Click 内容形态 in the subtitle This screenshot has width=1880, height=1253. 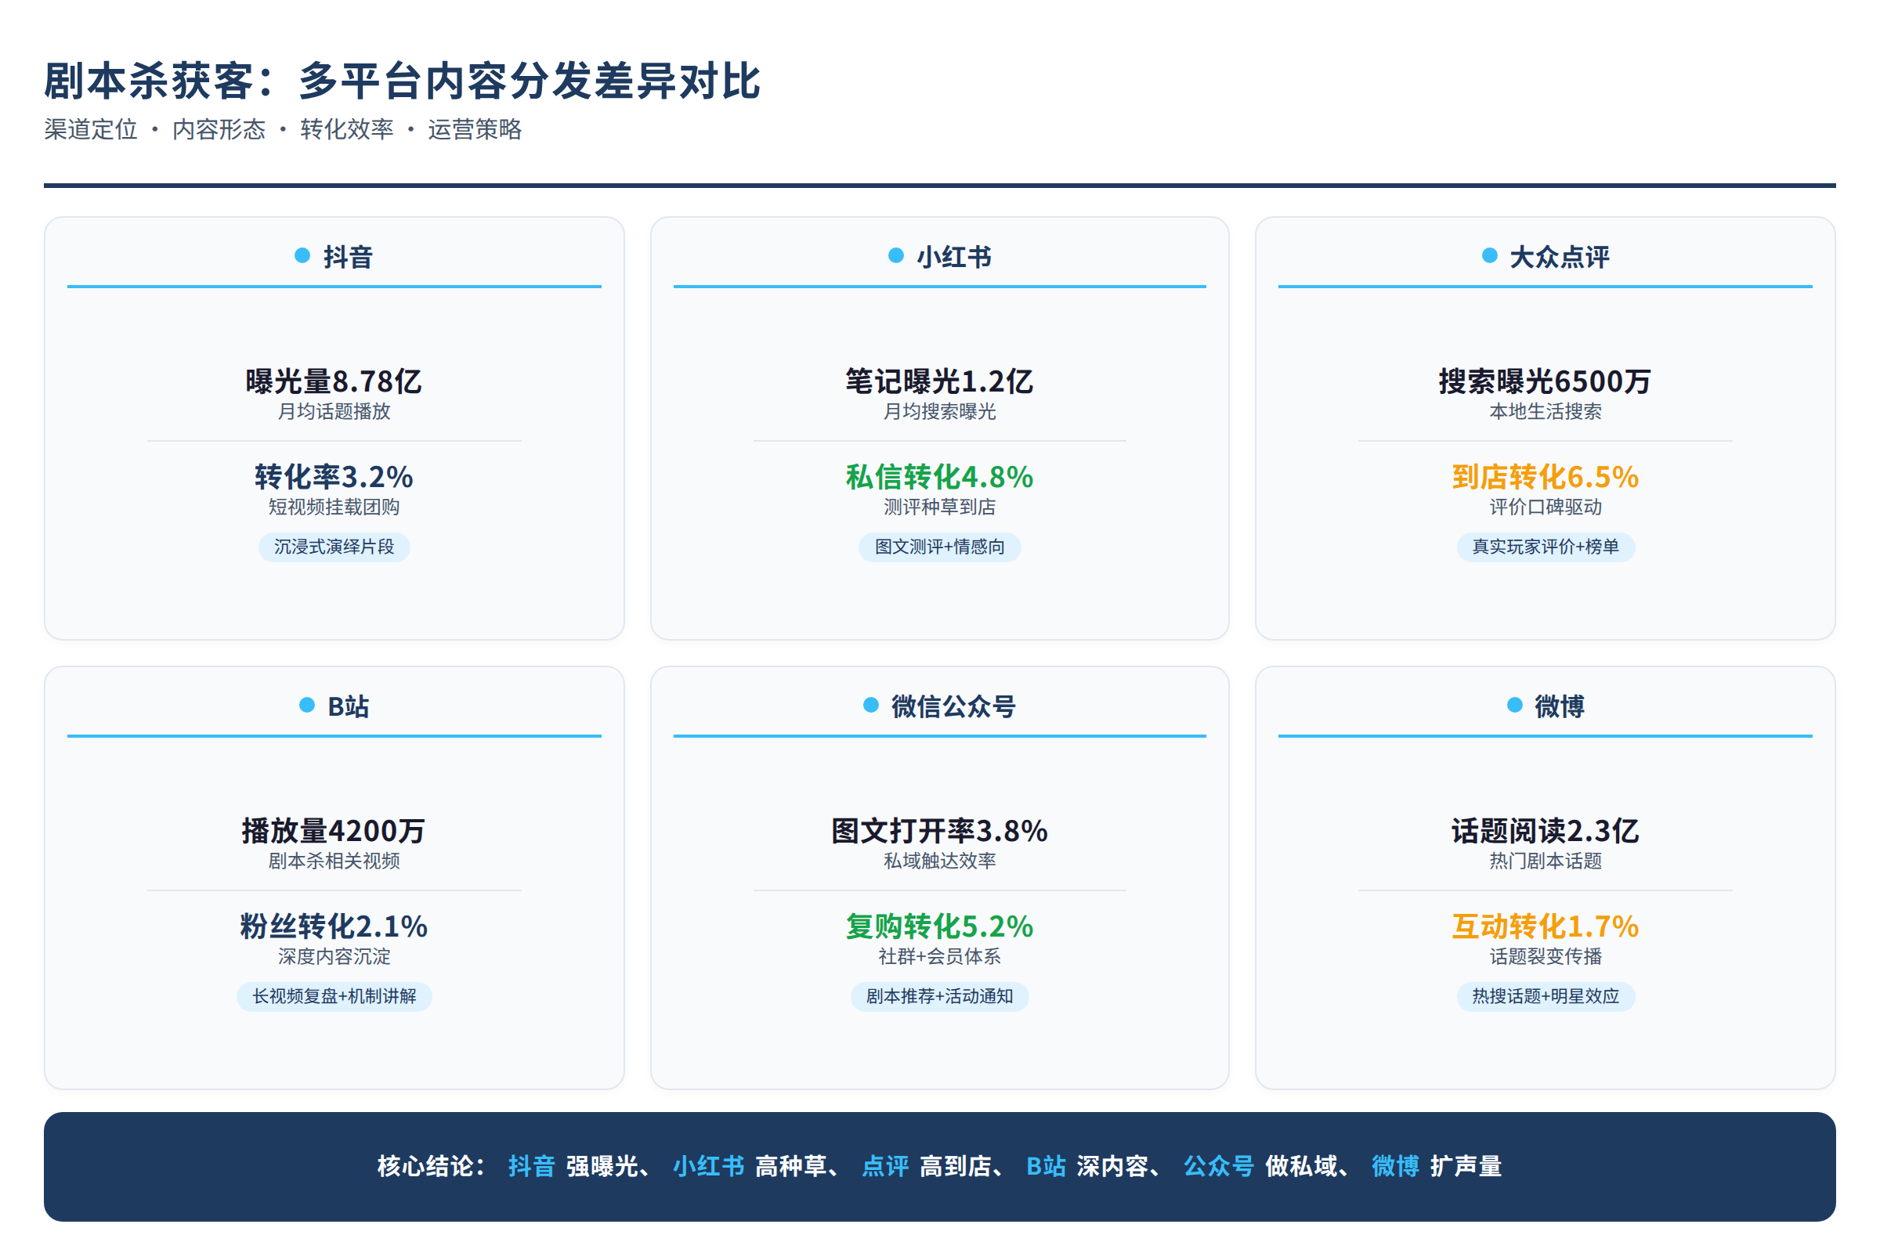pos(219,128)
